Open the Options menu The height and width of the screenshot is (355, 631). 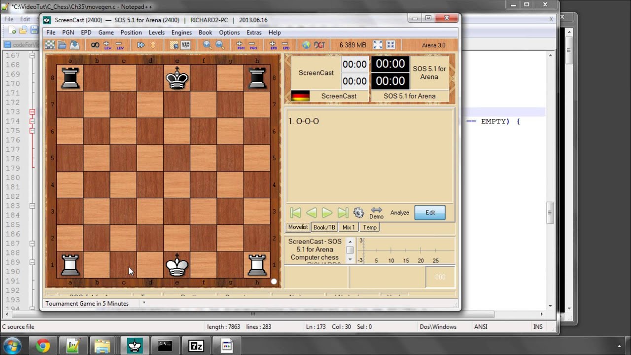click(229, 33)
